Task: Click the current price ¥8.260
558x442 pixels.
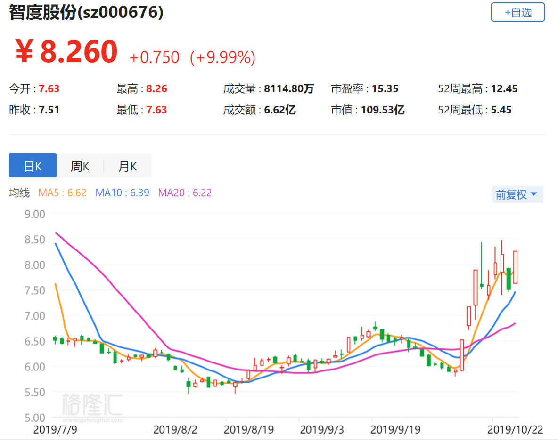Action: [66, 51]
